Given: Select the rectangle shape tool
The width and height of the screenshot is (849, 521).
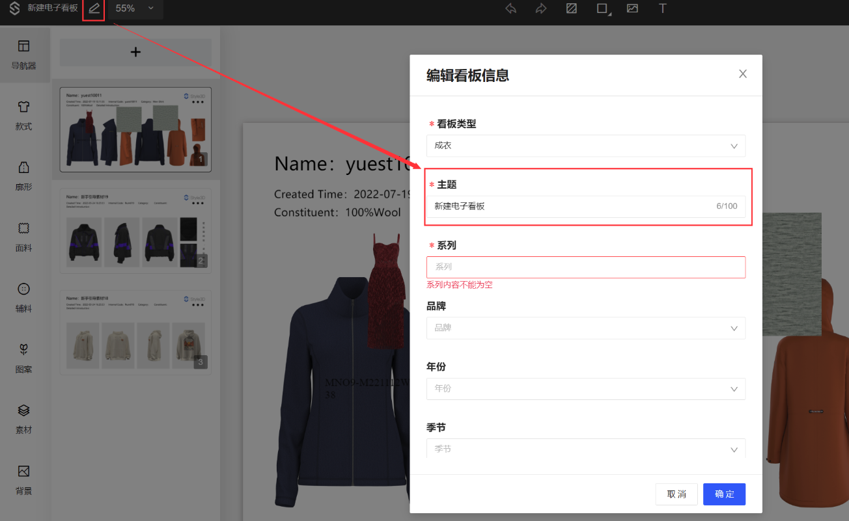Looking at the screenshot, I should tap(602, 8).
